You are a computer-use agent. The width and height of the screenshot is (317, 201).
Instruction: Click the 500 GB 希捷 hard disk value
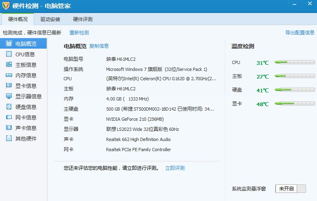coord(160,109)
